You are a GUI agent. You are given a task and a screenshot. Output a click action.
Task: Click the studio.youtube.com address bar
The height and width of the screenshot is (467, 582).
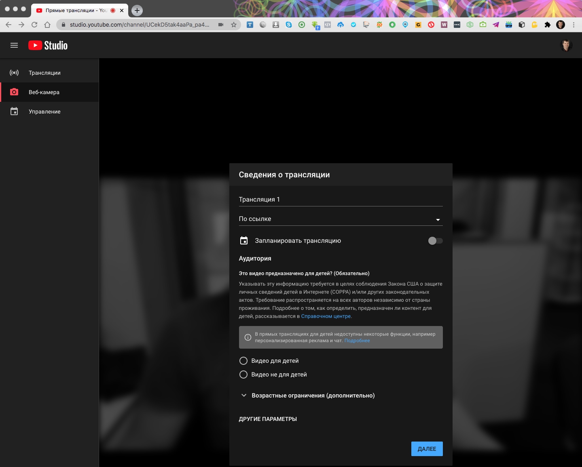140,25
